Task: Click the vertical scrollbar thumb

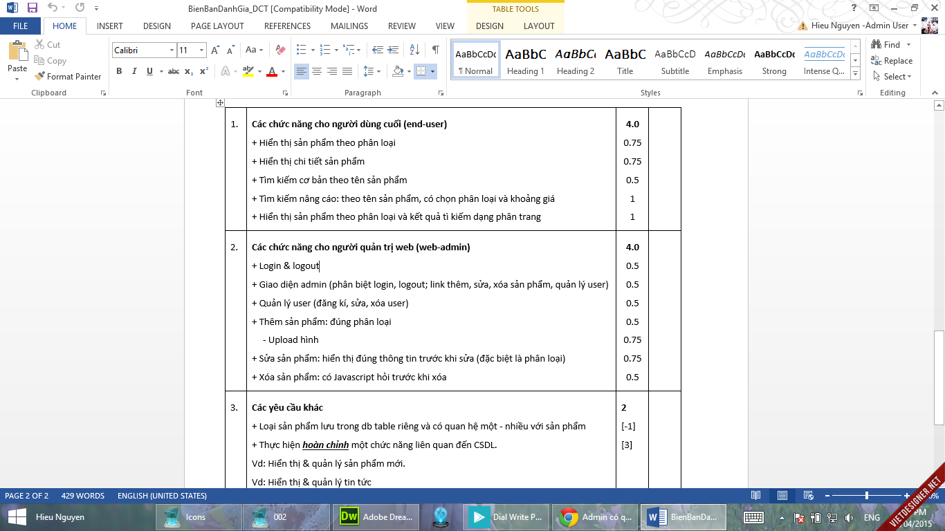Action: pyautogui.click(x=939, y=378)
